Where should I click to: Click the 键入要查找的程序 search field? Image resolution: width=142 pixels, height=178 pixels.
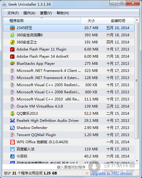click(x=71, y=167)
